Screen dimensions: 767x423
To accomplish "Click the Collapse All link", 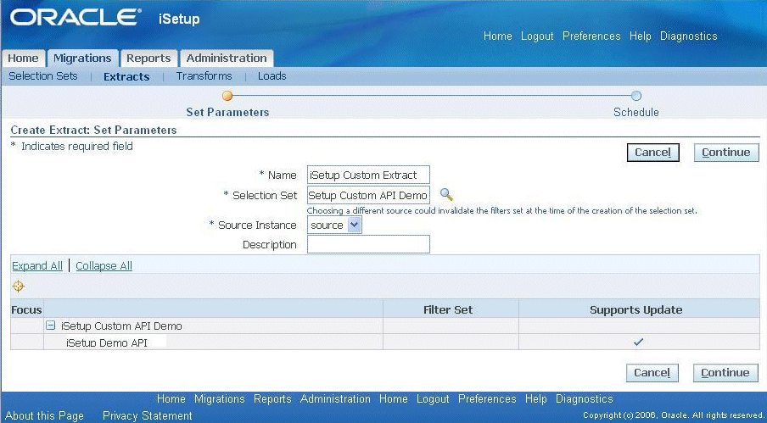I will tap(104, 265).
